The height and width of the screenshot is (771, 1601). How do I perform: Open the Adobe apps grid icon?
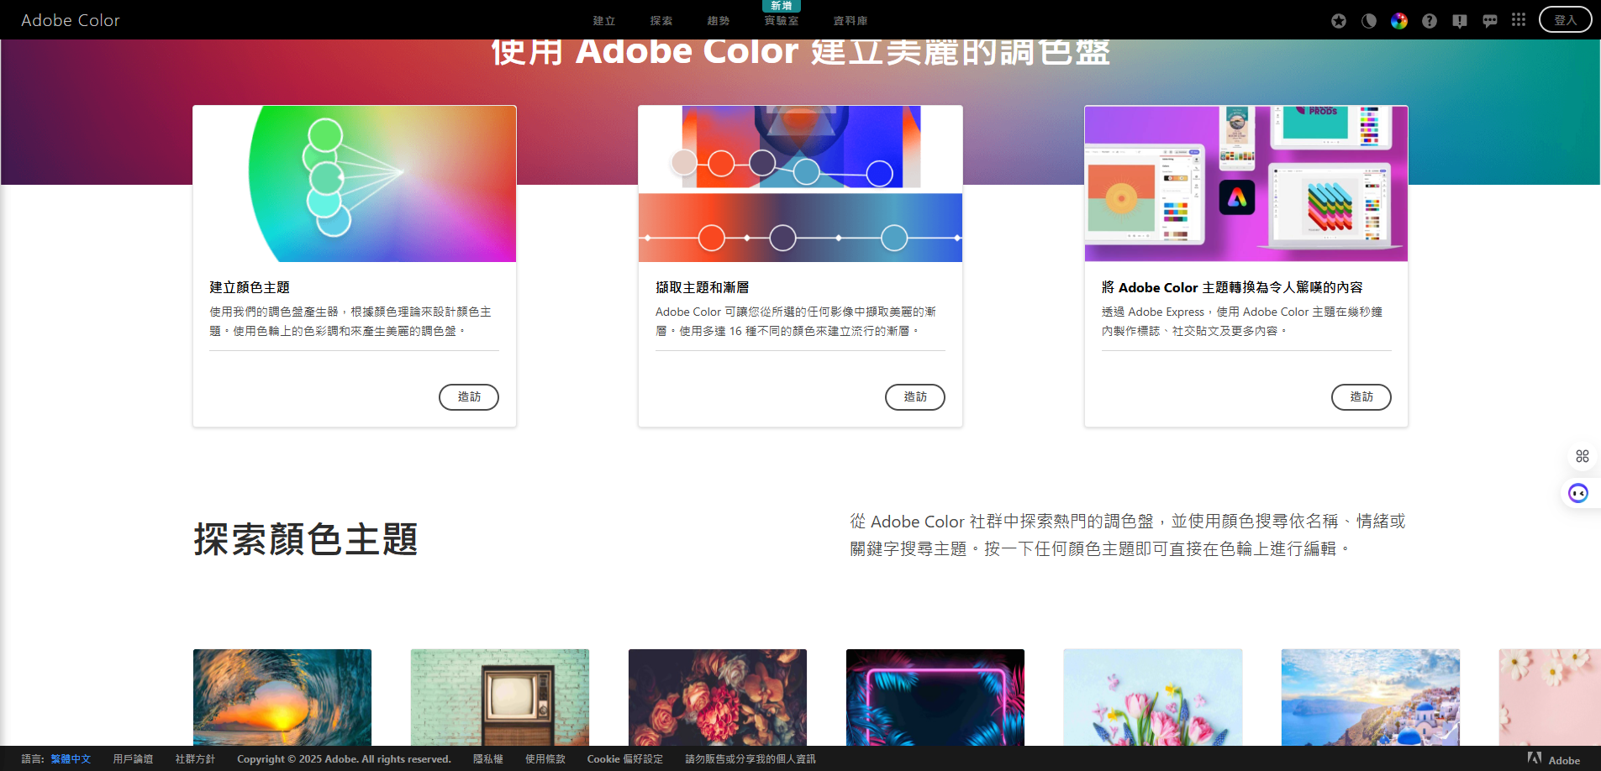(x=1518, y=20)
